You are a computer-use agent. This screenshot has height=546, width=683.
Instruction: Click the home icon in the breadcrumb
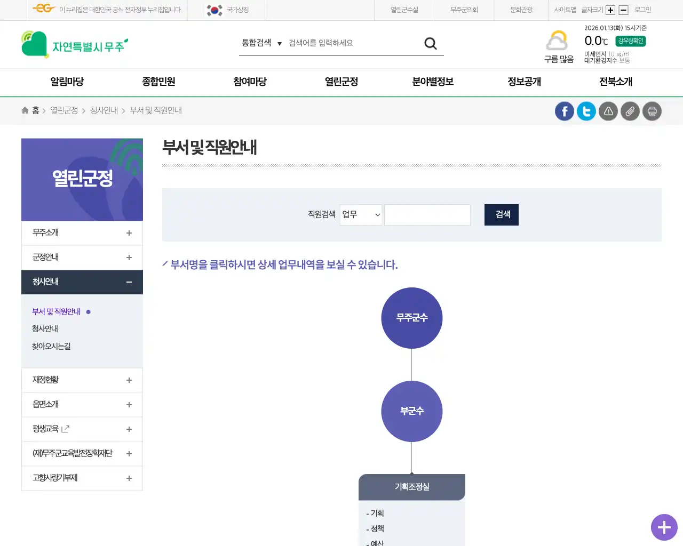(25, 110)
